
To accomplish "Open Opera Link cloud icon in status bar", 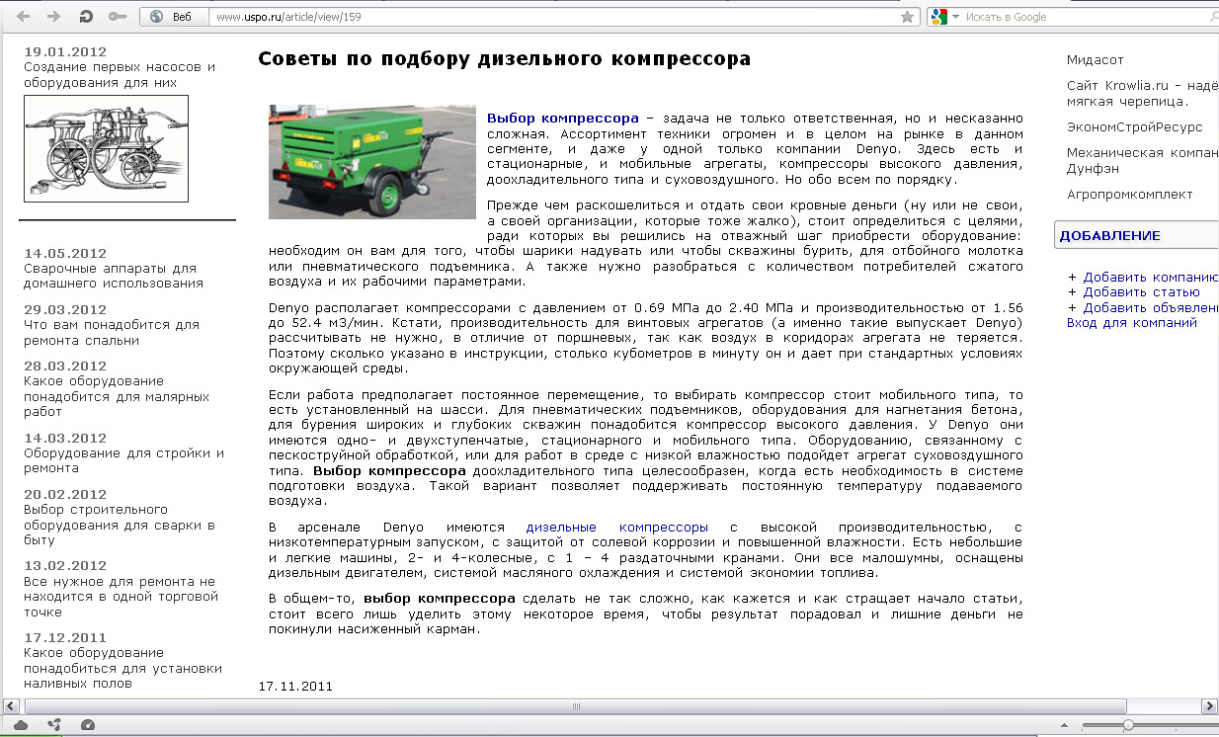I will [21, 725].
